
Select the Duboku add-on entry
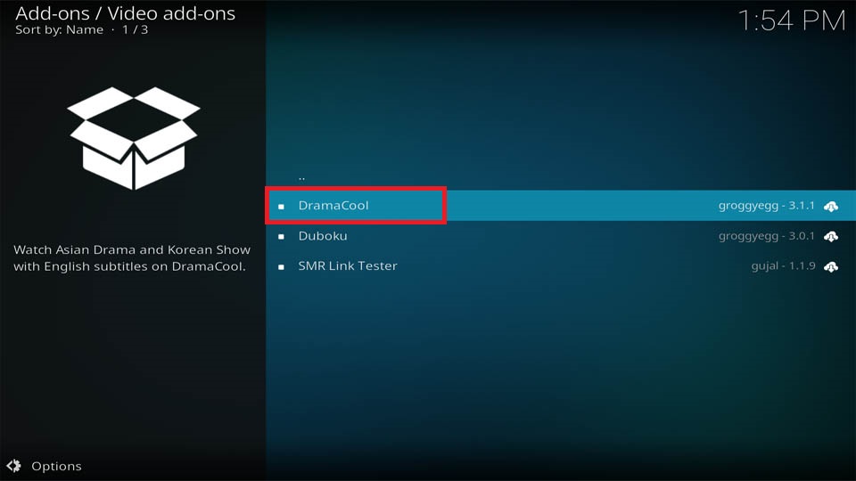[561, 235]
